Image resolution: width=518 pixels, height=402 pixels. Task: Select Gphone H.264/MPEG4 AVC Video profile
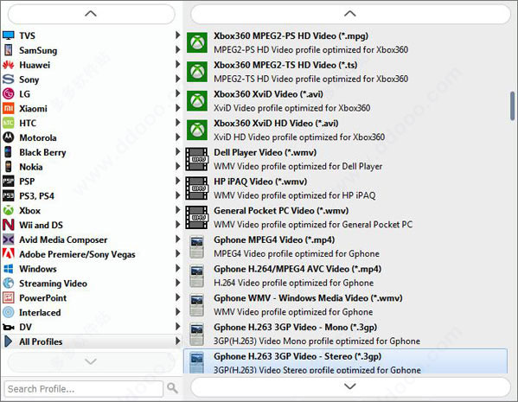coord(346,276)
